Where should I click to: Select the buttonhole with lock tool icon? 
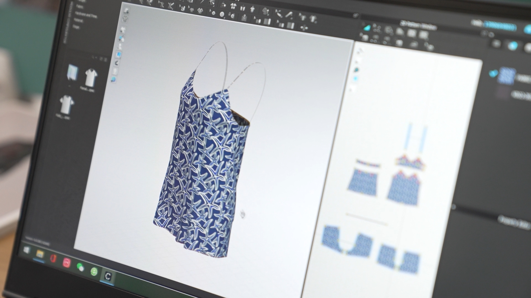click(x=232, y=15)
